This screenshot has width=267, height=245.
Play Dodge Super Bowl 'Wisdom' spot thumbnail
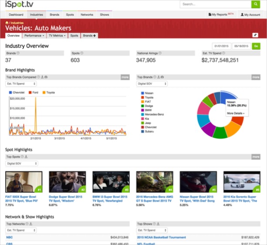click(x=68, y=182)
